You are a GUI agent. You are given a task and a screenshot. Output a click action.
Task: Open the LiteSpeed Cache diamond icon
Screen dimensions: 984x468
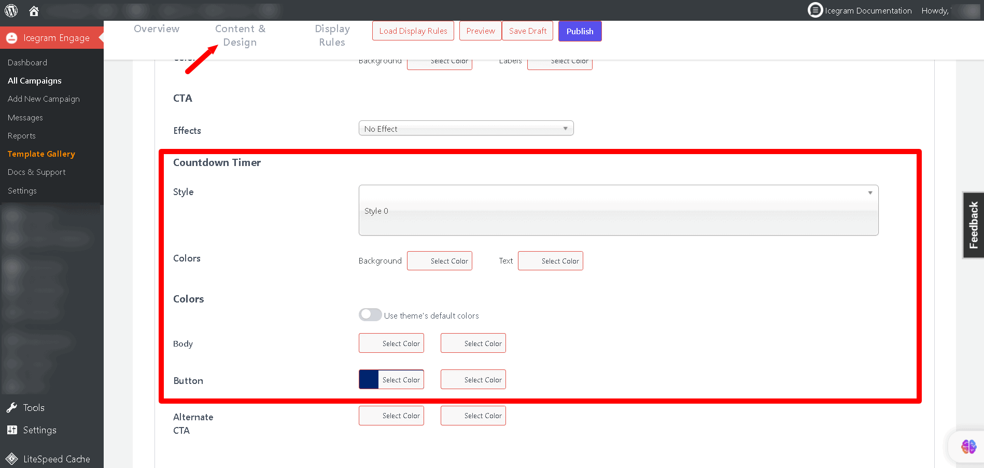coord(12,459)
